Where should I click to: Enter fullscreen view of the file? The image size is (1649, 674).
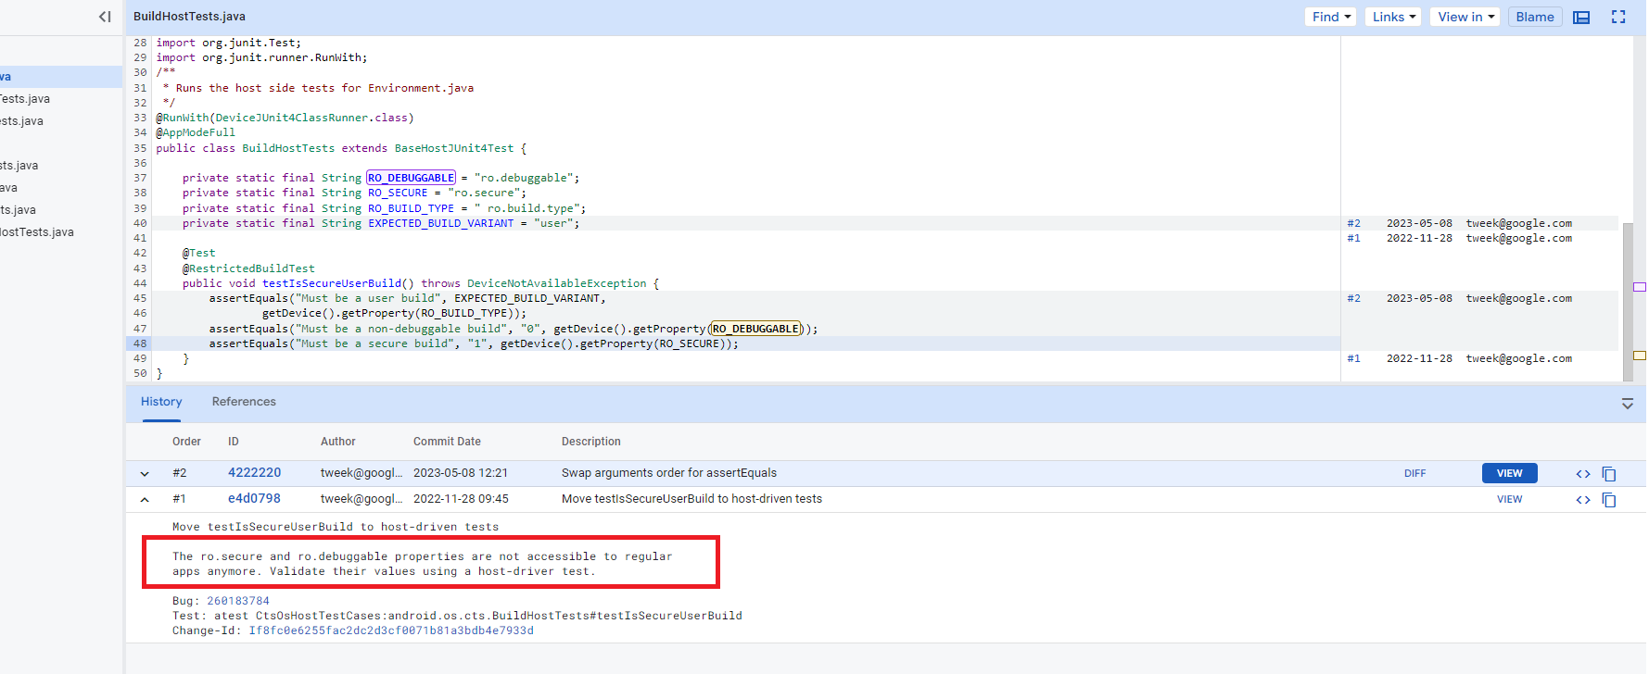pos(1618,17)
